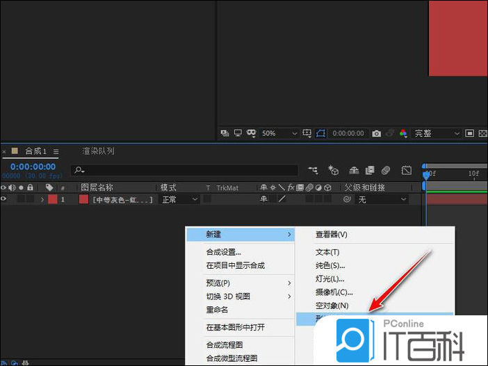Viewport: 488px width, 366px height.
Task: Click layer 1 parent pick whip spiral icon
Action: (x=347, y=199)
